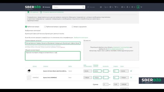Open the notifications bell icon
Screen dimensions: 164x92
click(127, 7)
